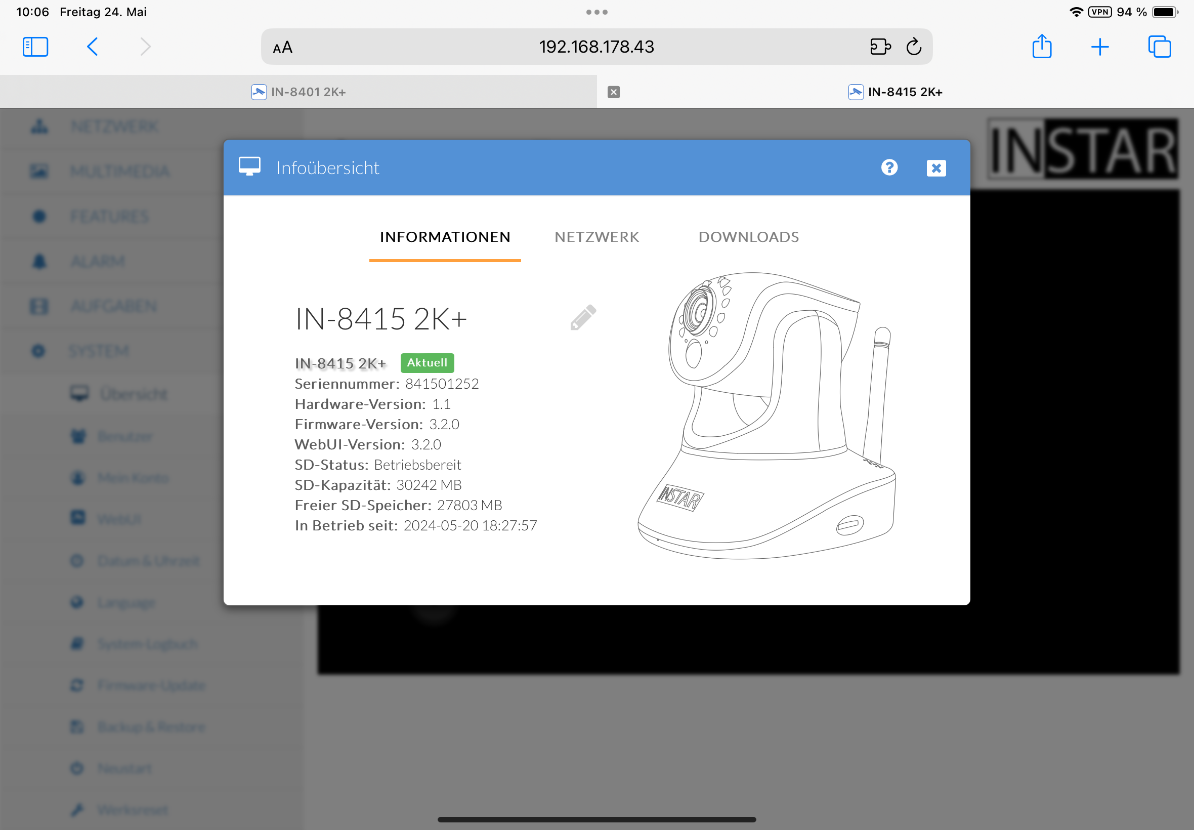Tap the Safari sidebar icon
This screenshot has width=1194, height=830.
(35, 47)
